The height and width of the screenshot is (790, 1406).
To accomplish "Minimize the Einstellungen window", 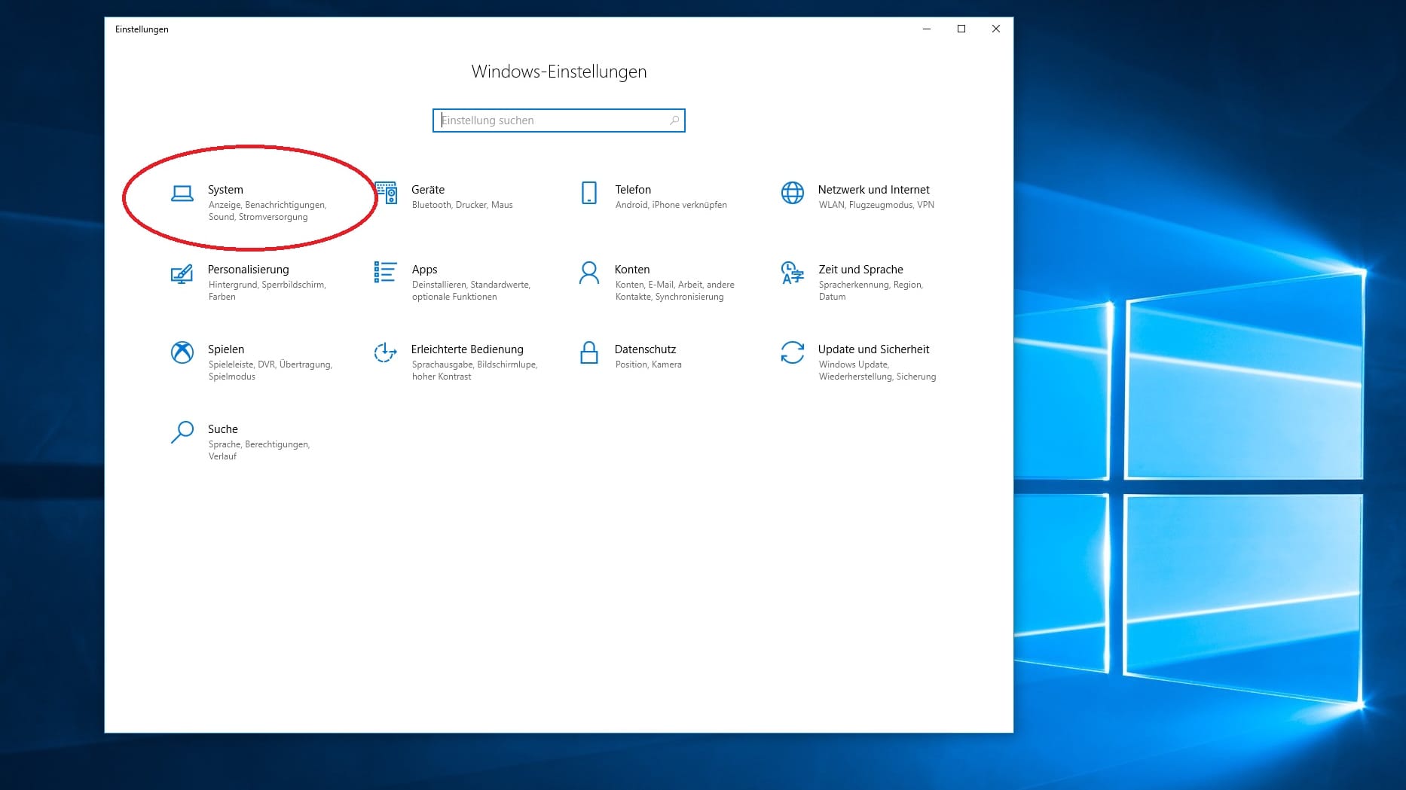I will tap(927, 29).
